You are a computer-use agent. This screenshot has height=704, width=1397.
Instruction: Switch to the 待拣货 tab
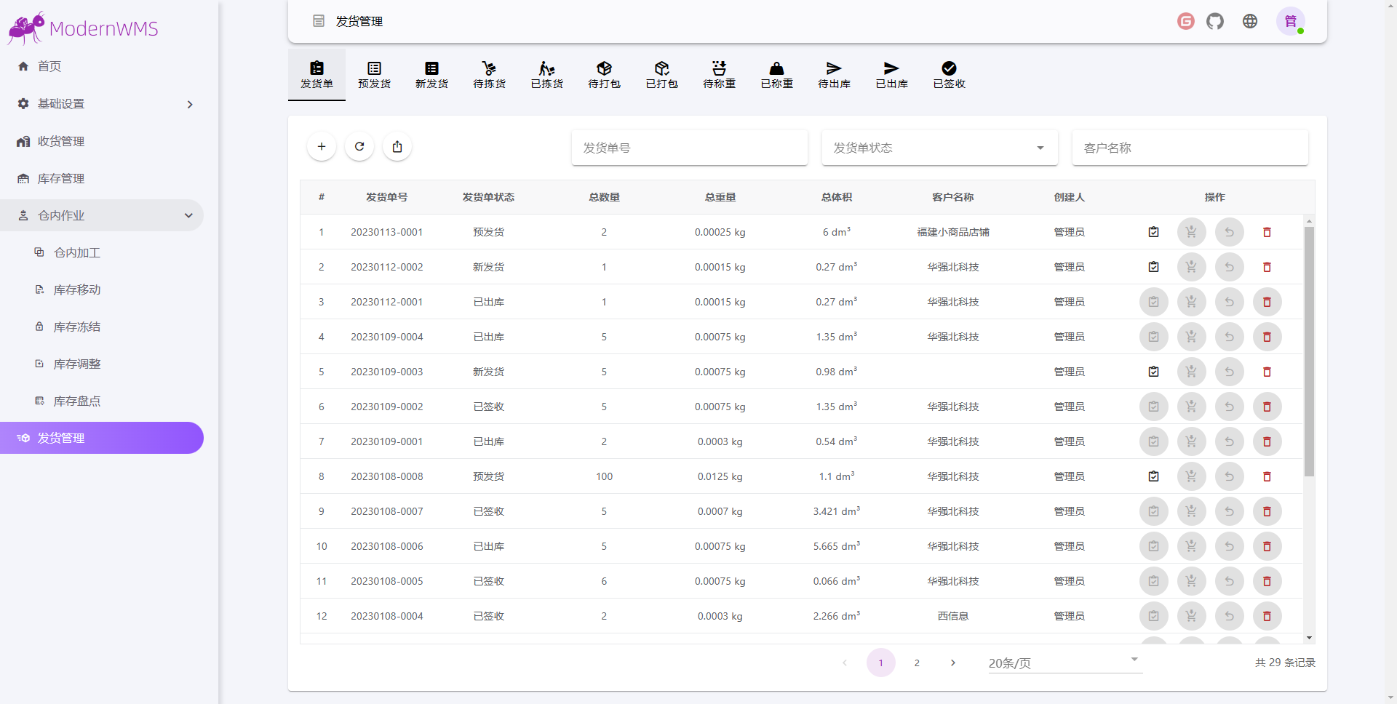click(489, 75)
